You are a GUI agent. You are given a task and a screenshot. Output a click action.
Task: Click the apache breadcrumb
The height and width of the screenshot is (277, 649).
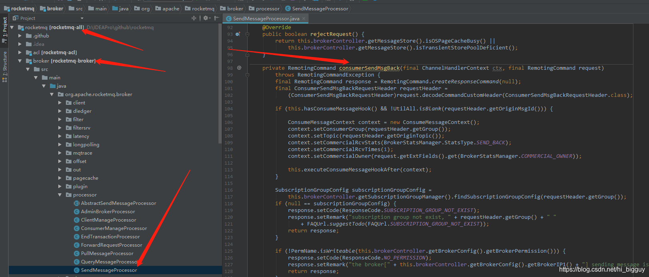pos(167,8)
